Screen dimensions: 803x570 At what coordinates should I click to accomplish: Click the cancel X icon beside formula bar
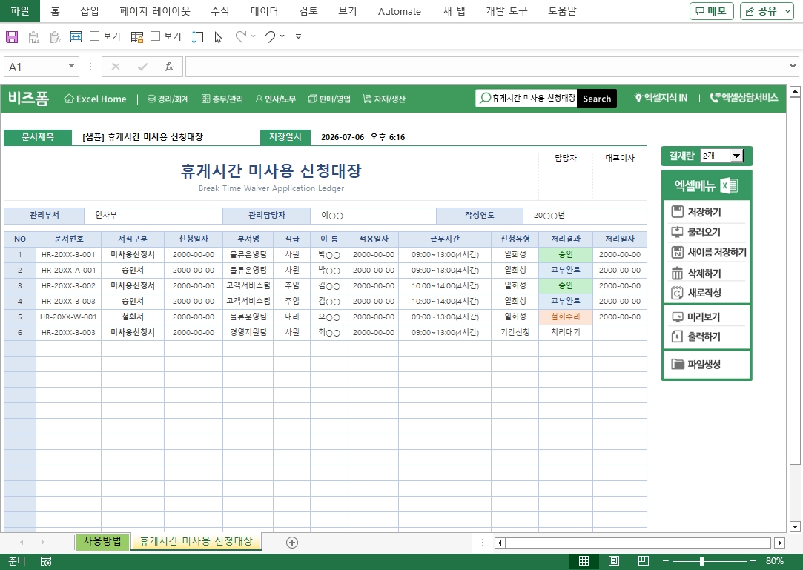click(x=116, y=67)
